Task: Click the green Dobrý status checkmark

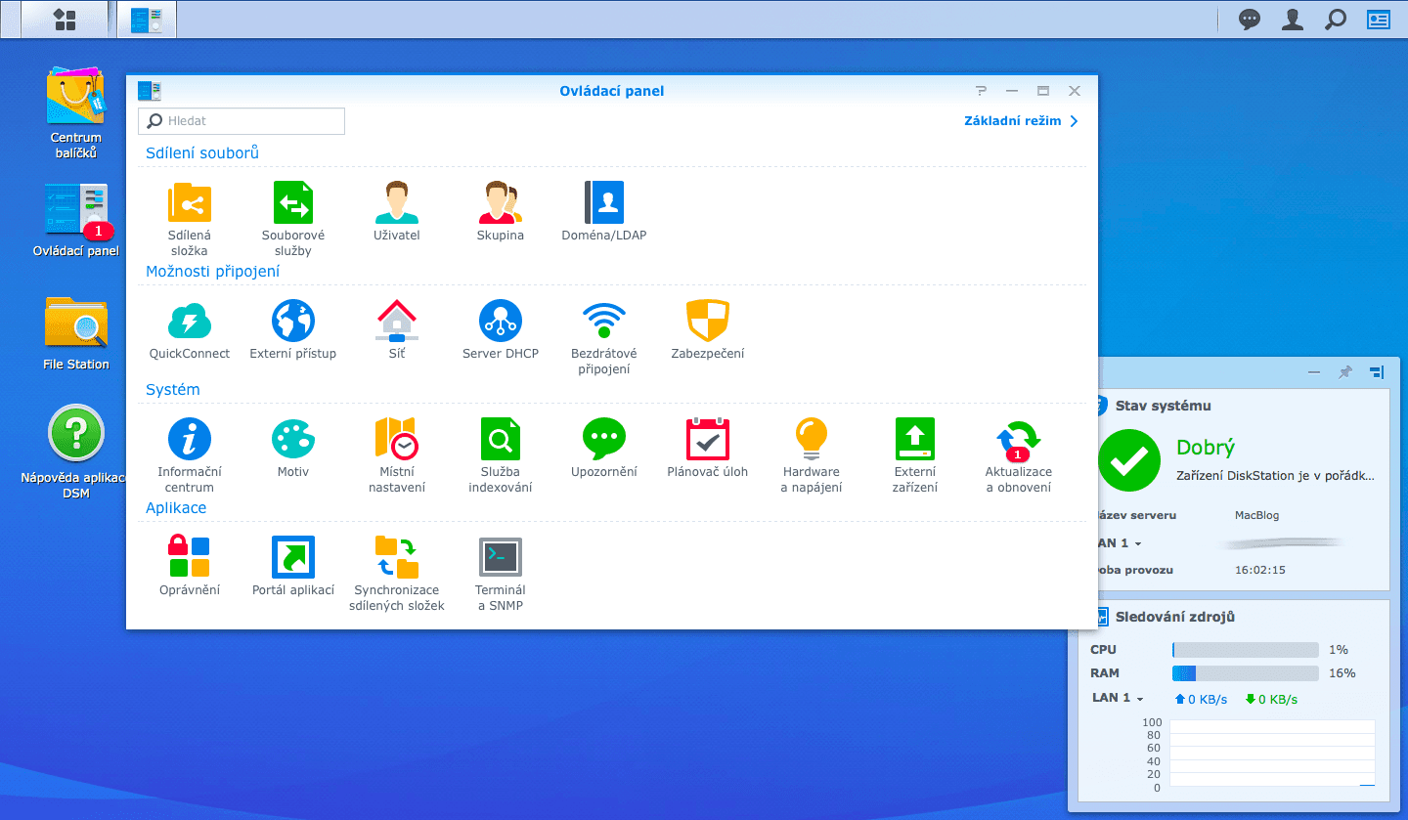Action: [1129, 459]
